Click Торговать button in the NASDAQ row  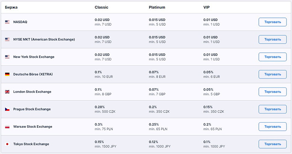click(x=272, y=22)
